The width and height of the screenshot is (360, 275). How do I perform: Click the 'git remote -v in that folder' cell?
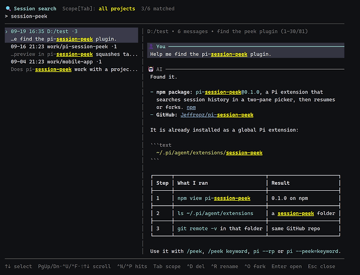[220, 228]
